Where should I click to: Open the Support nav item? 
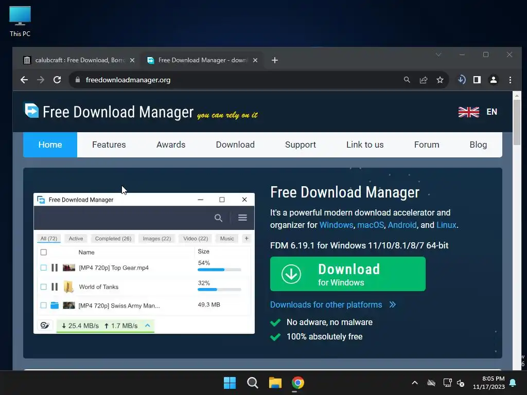(301, 145)
